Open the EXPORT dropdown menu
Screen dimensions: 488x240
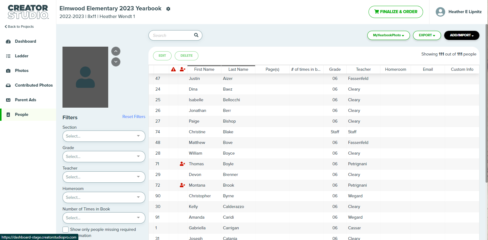pyautogui.click(x=427, y=35)
